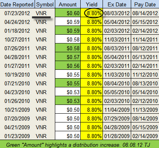Select the Amount column header

click(68, 4)
